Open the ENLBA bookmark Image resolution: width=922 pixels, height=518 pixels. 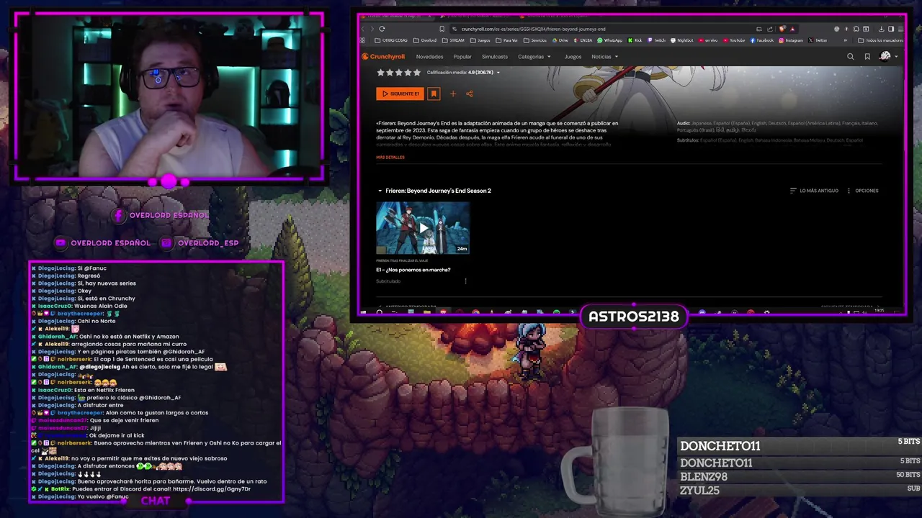583,40
